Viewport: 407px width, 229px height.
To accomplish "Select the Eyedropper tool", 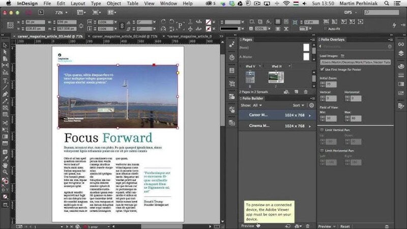I will click(5, 158).
